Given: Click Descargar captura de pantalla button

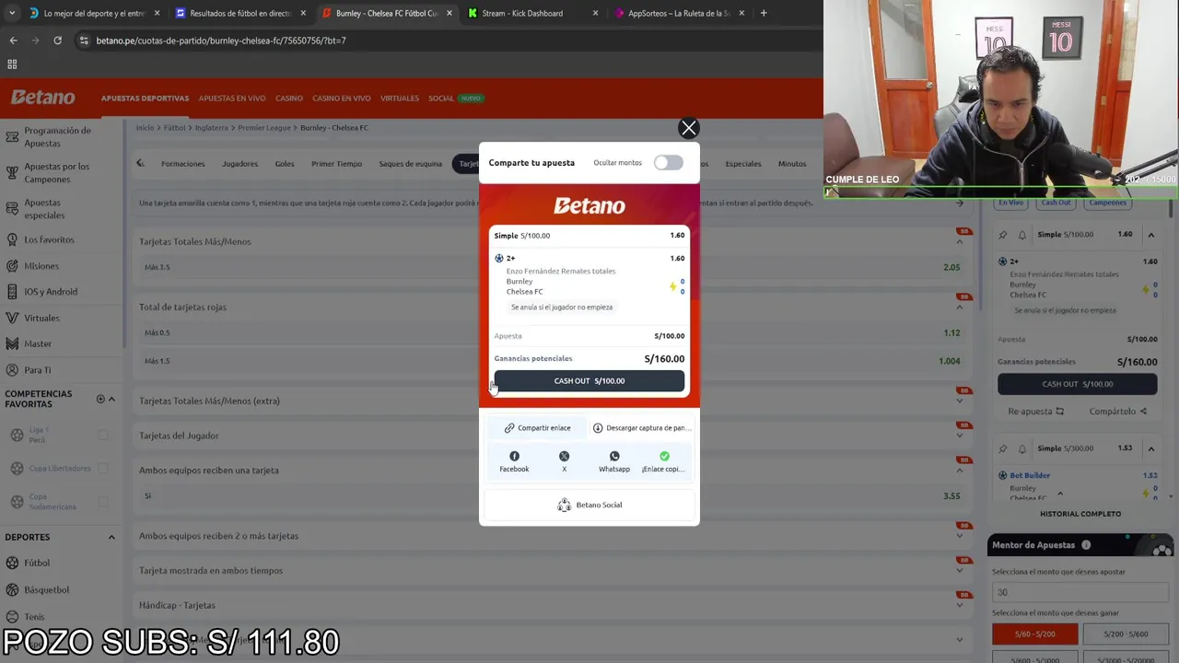Looking at the screenshot, I should coord(642,428).
